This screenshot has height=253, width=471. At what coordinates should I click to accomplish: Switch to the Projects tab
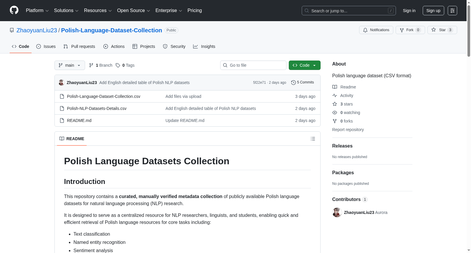pos(144,46)
